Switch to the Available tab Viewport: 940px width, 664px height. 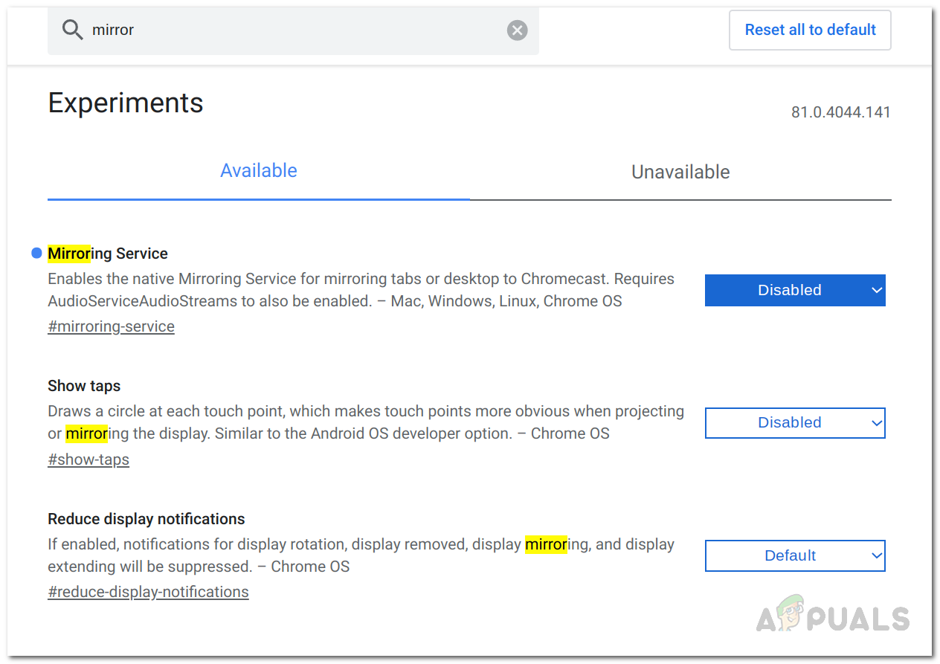click(x=259, y=171)
